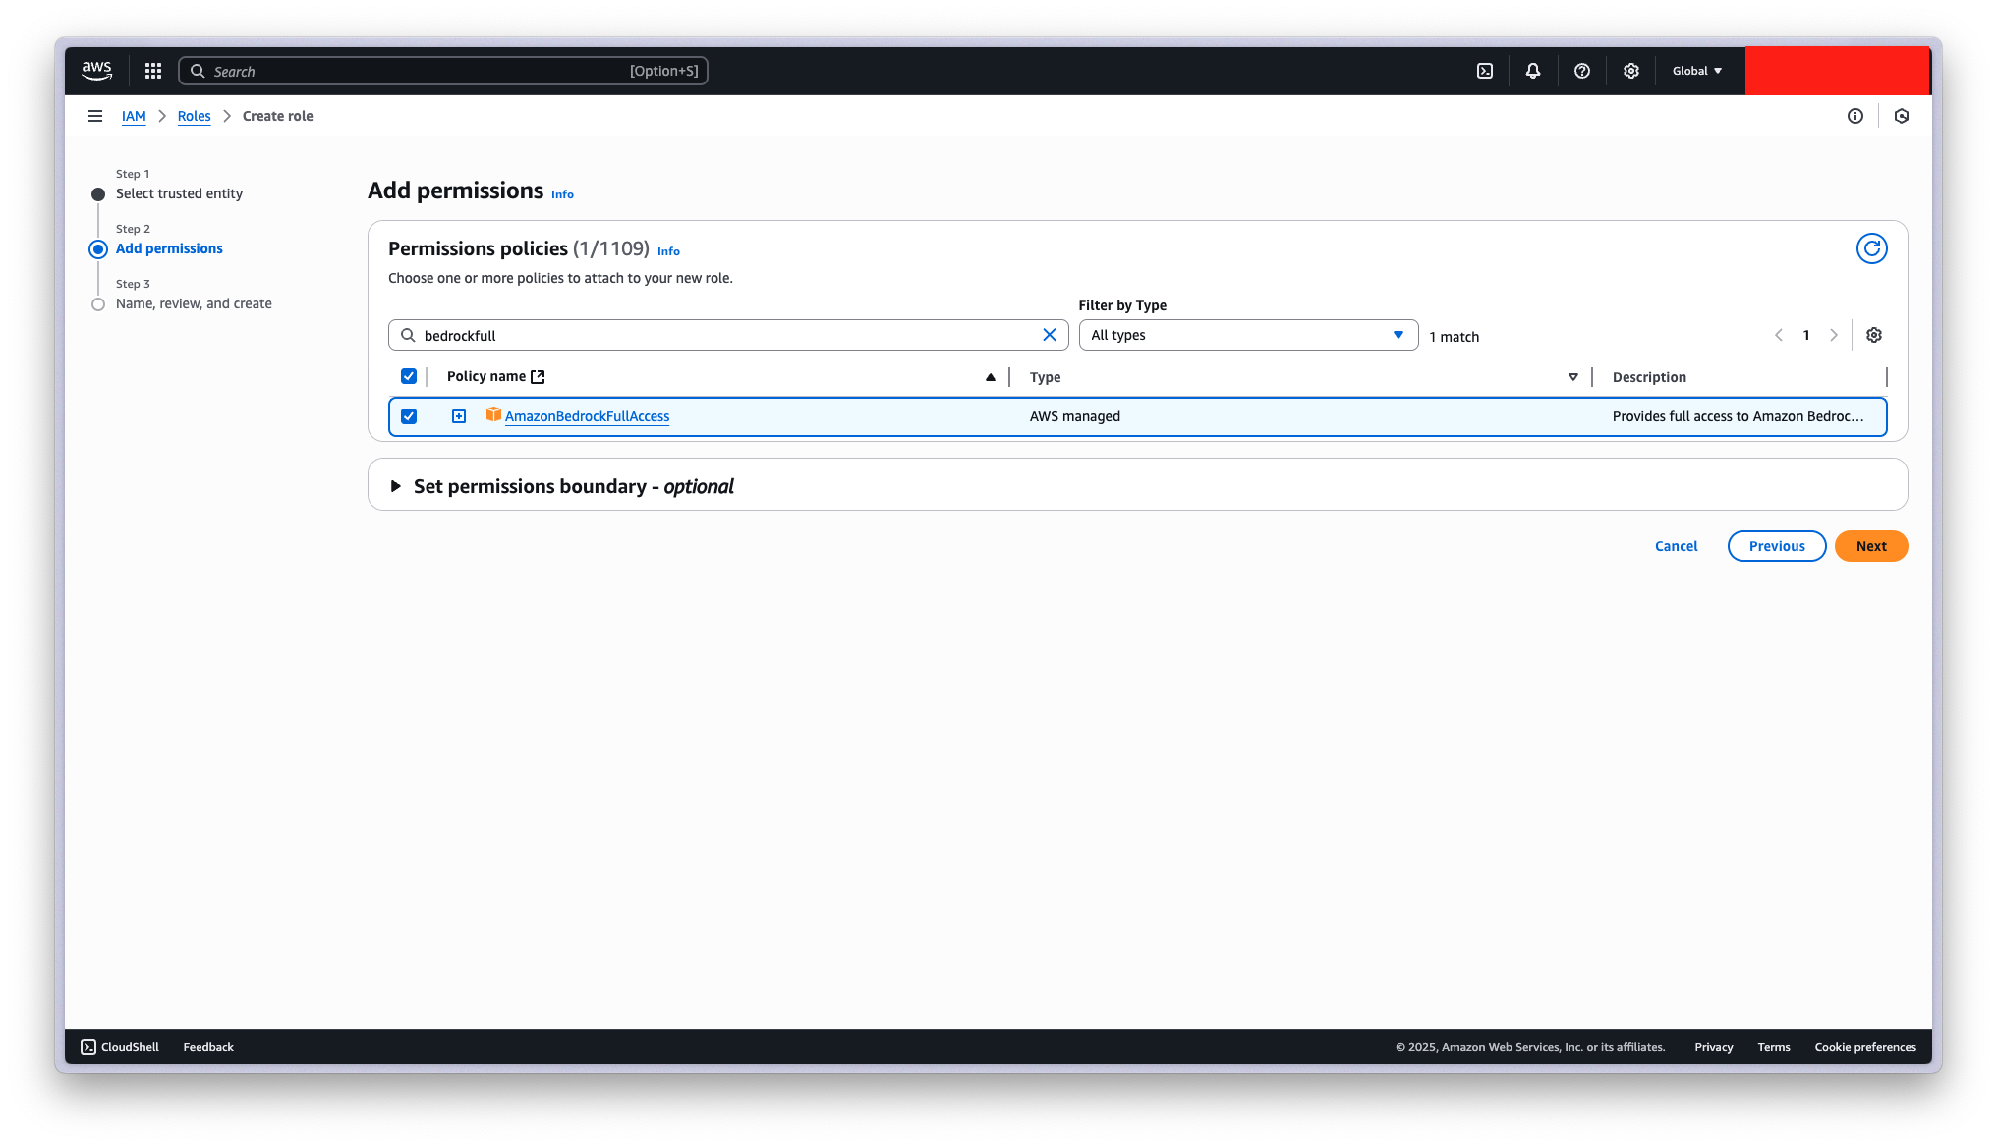Uncheck the AmazonBedrockFullAccess policy checkbox
1997x1146 pixels.
pos(409,416)
